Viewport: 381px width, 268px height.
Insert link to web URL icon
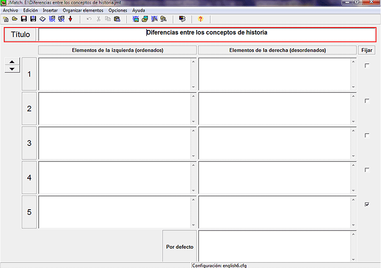tap(154, 19)
